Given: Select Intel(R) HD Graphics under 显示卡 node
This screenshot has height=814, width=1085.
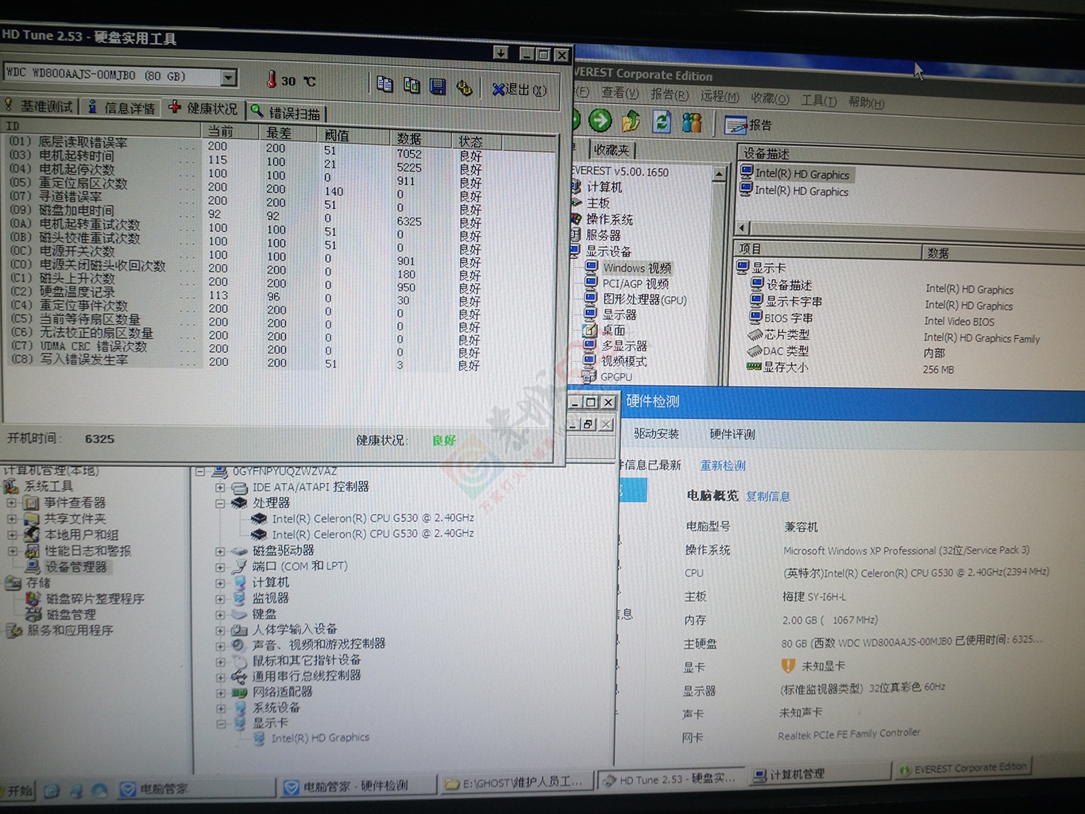Looking at the screenshot, I should coord(320,738).
